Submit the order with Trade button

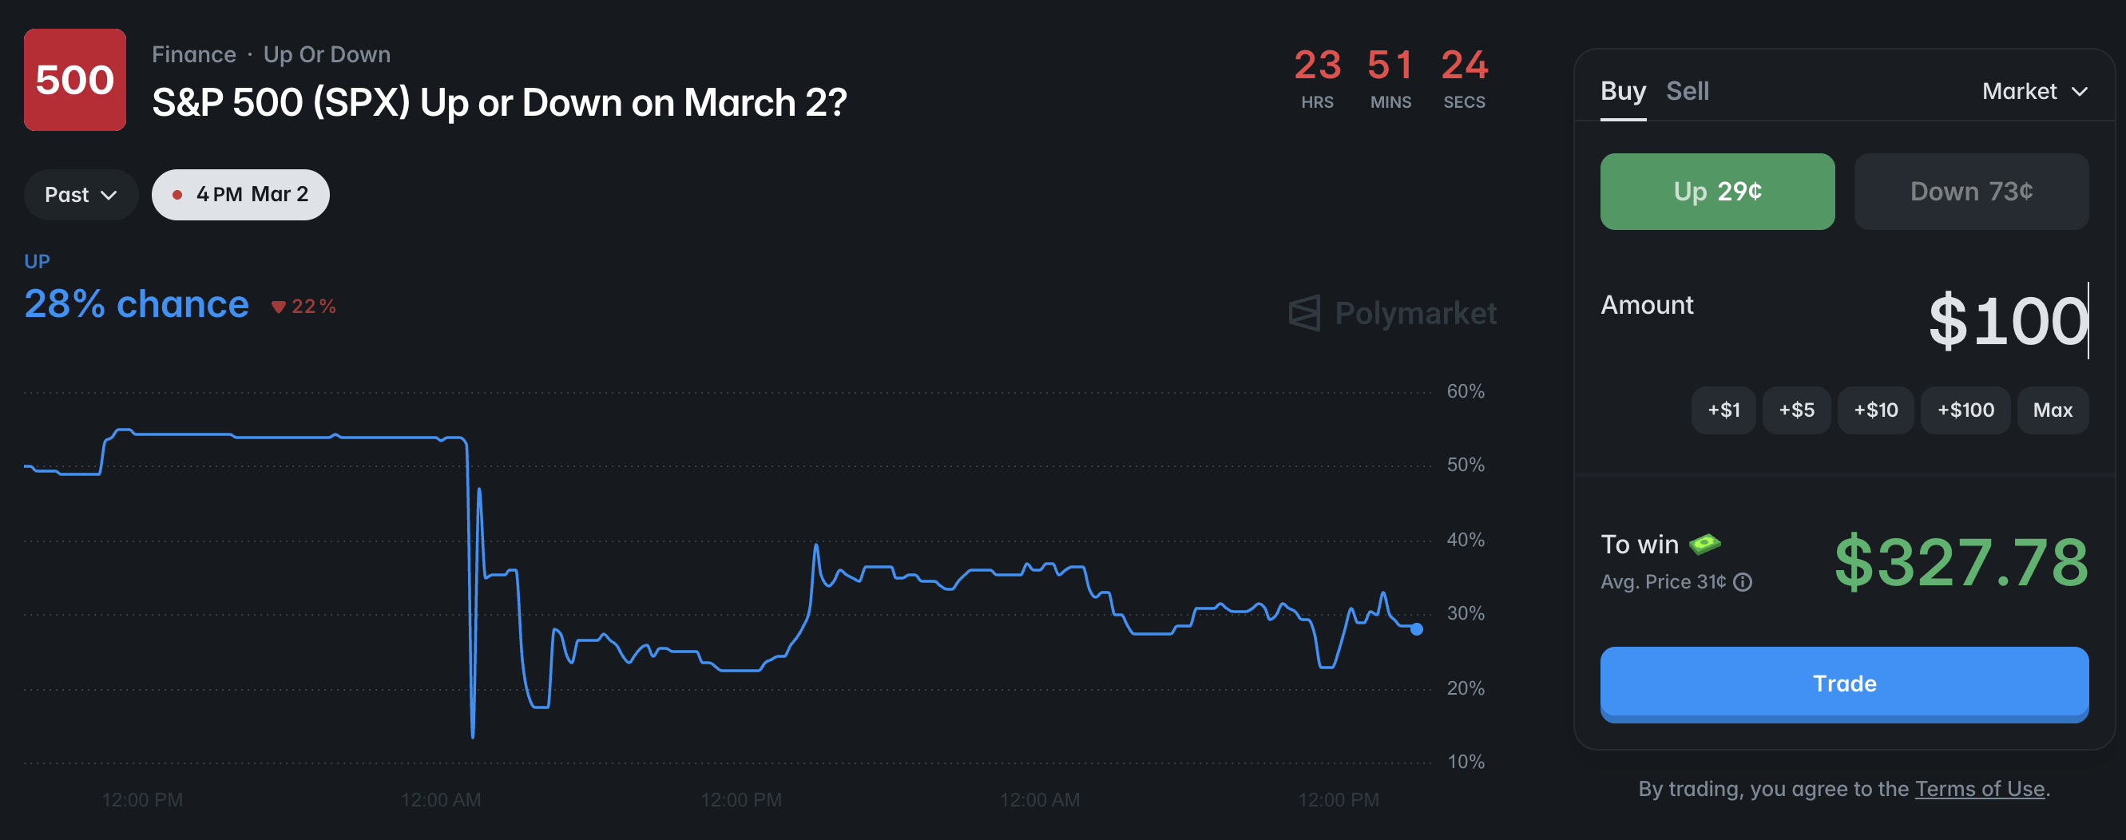coord(1845,684)
